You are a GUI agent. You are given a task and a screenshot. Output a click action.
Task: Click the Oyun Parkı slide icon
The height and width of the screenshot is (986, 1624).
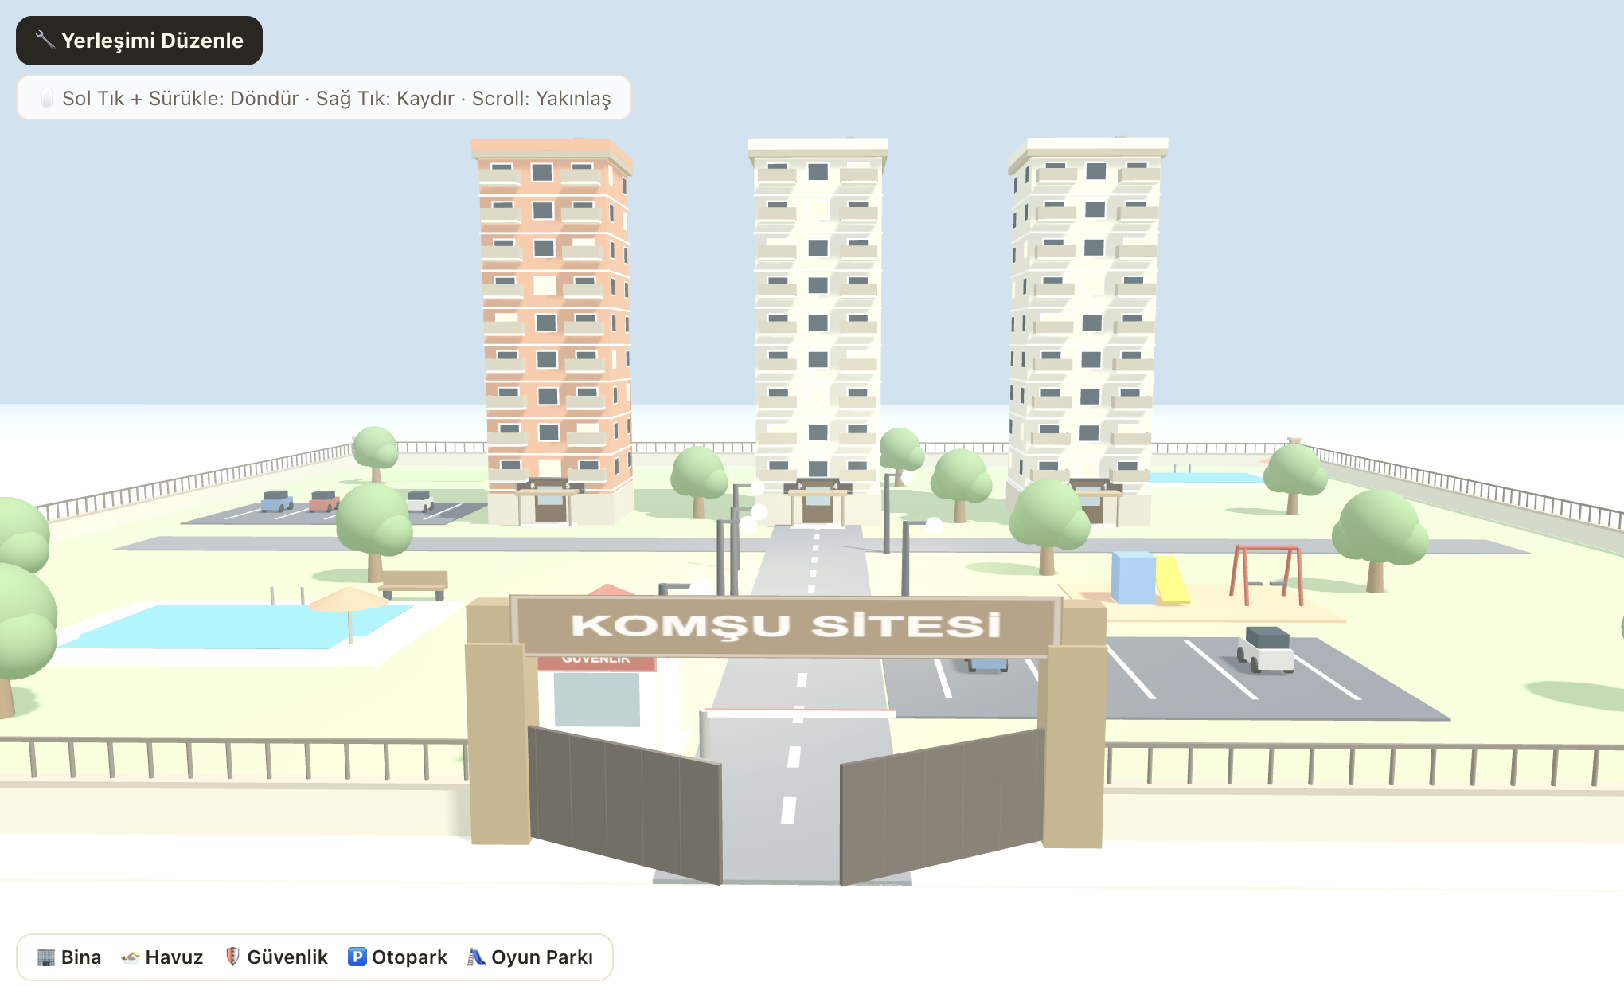coord(476,957)
